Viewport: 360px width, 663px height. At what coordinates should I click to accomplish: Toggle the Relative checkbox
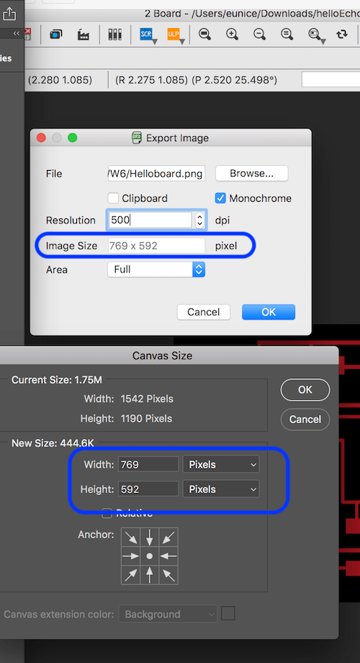107,513
